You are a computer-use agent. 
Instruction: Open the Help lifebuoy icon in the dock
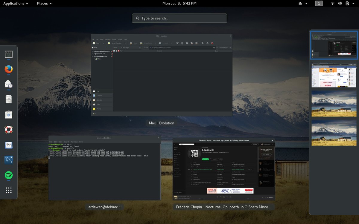[9, 130]
